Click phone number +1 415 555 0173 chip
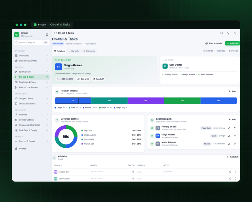 pyautogui.click(x=65, y=79)
